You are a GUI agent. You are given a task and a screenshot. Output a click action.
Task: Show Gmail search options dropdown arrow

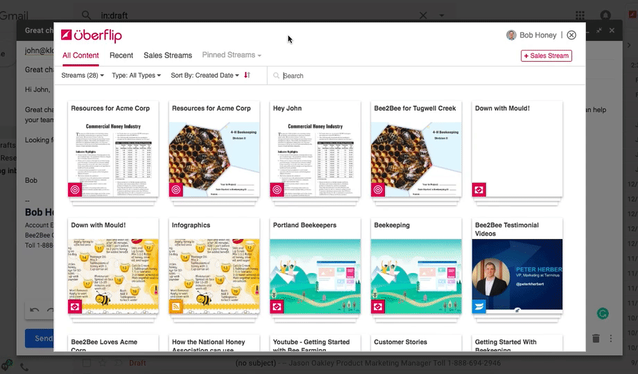(x=442, y=15)
